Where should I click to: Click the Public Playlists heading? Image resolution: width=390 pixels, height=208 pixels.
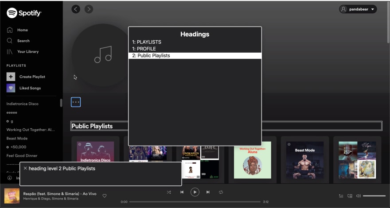92,126
